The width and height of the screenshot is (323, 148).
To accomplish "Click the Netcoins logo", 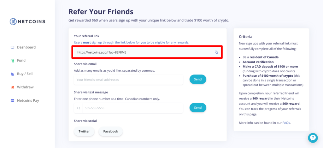I will 27,21.
